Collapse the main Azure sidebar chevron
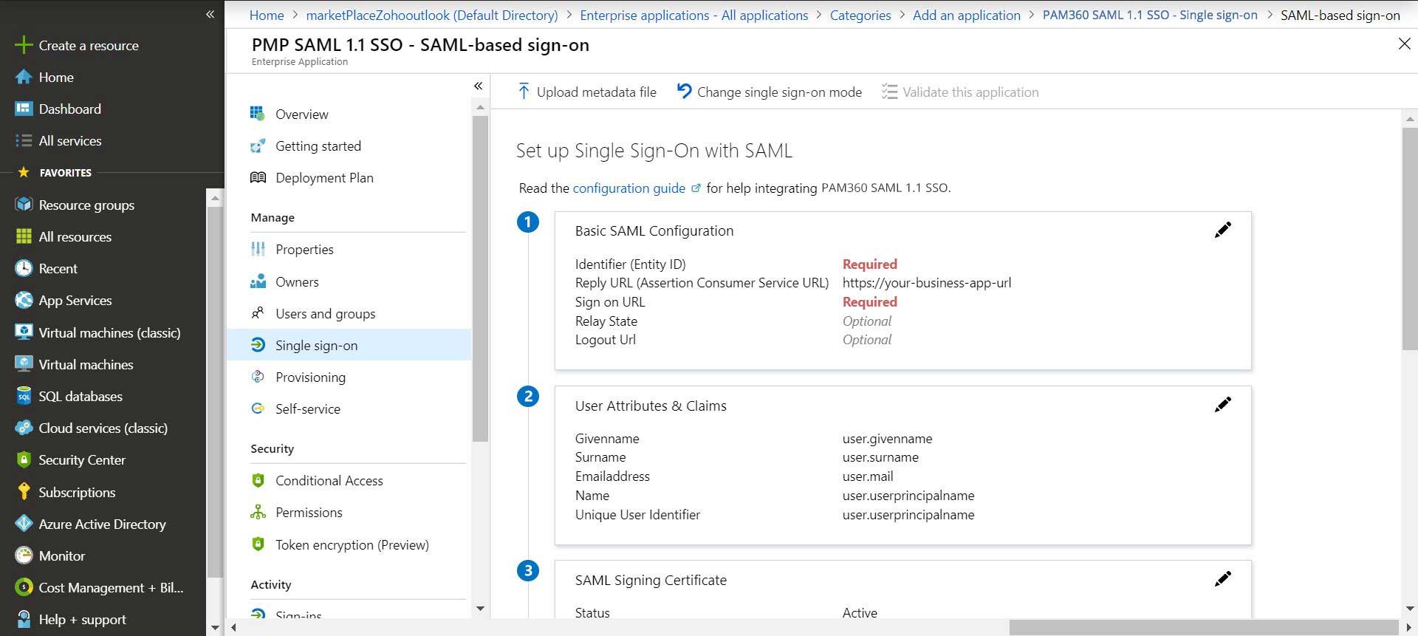Image resolution: width=1418 pixels, height=636 pixels. click(210, 14)
